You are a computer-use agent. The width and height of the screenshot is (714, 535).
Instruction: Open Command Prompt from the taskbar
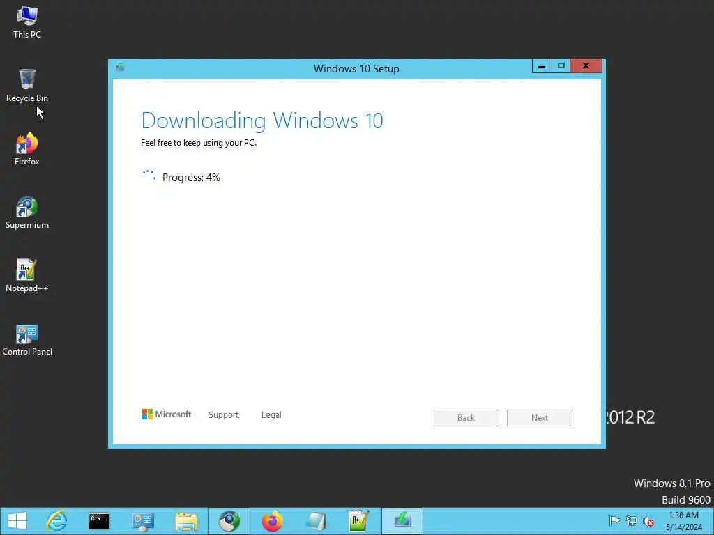pos(99,521)
